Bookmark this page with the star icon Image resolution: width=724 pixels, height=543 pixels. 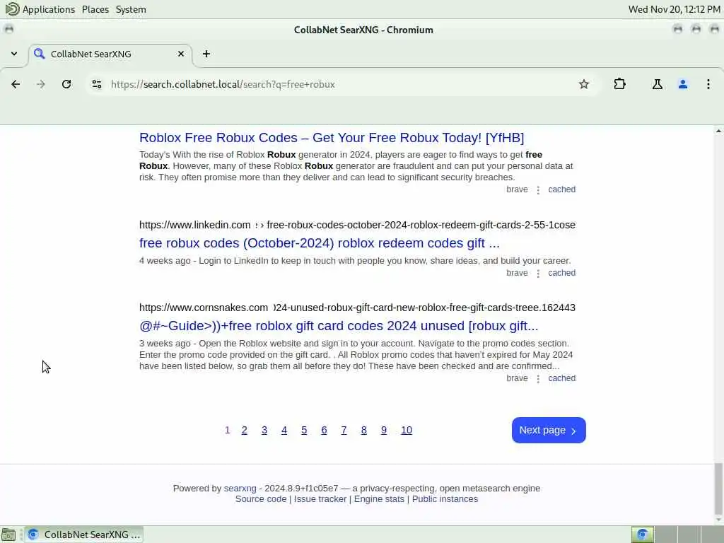point(583,84)
